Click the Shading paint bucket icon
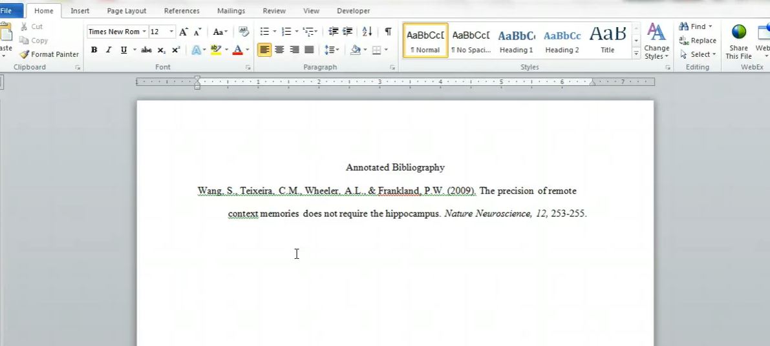 [356, 50]
